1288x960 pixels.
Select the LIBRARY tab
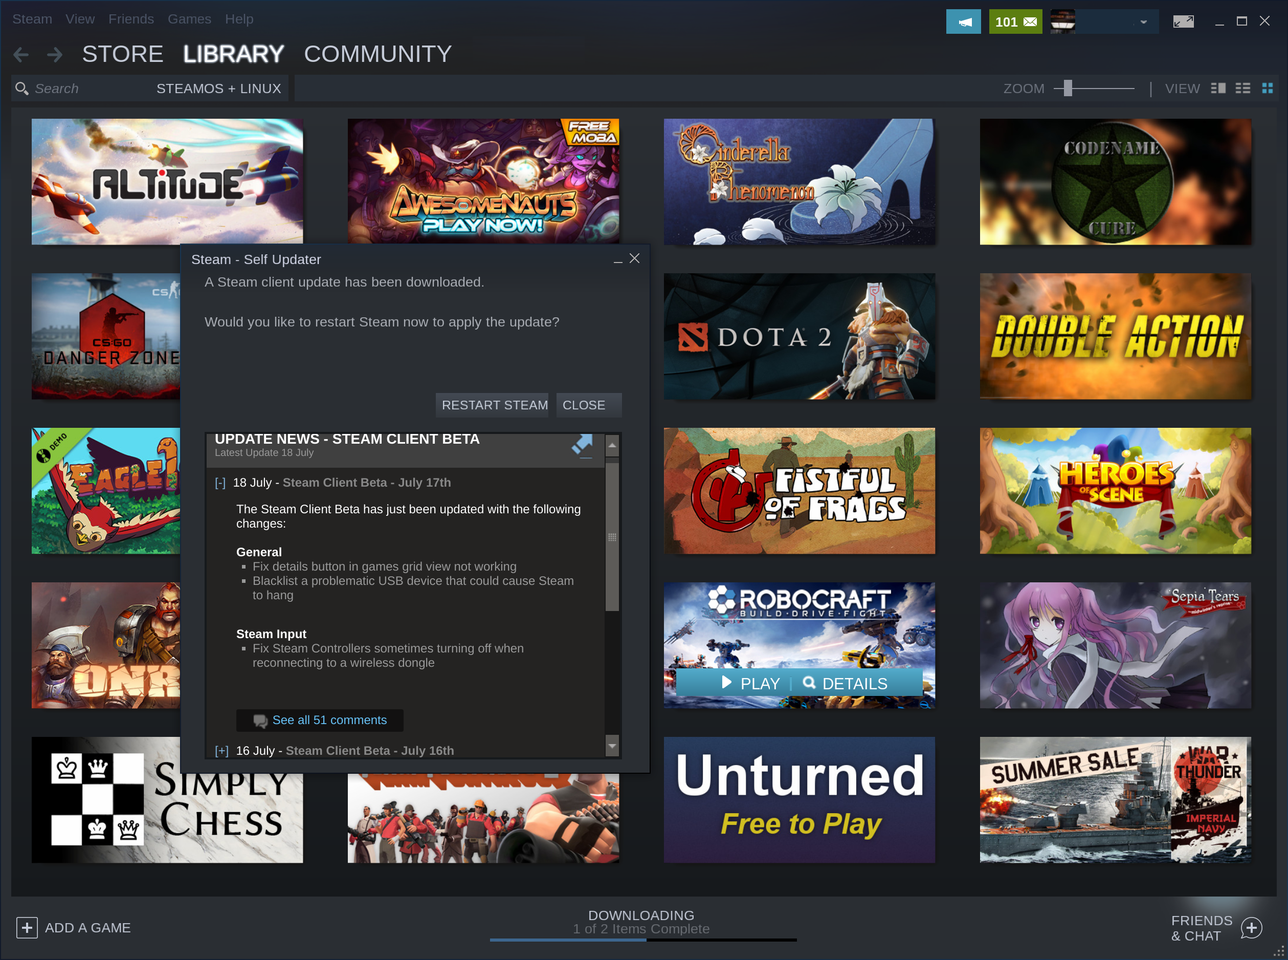click(x=233, y=54)
